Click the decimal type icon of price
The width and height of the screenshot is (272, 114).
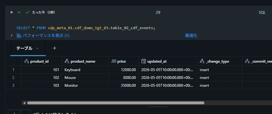click(x=113, y=61)
